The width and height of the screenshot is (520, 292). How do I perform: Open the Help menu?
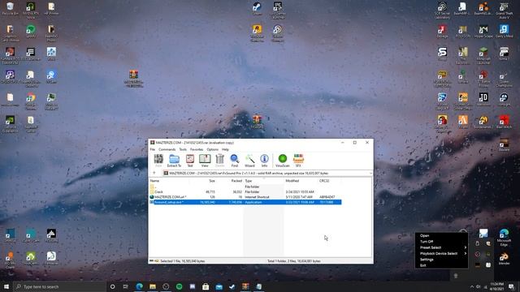pos(225,149)
